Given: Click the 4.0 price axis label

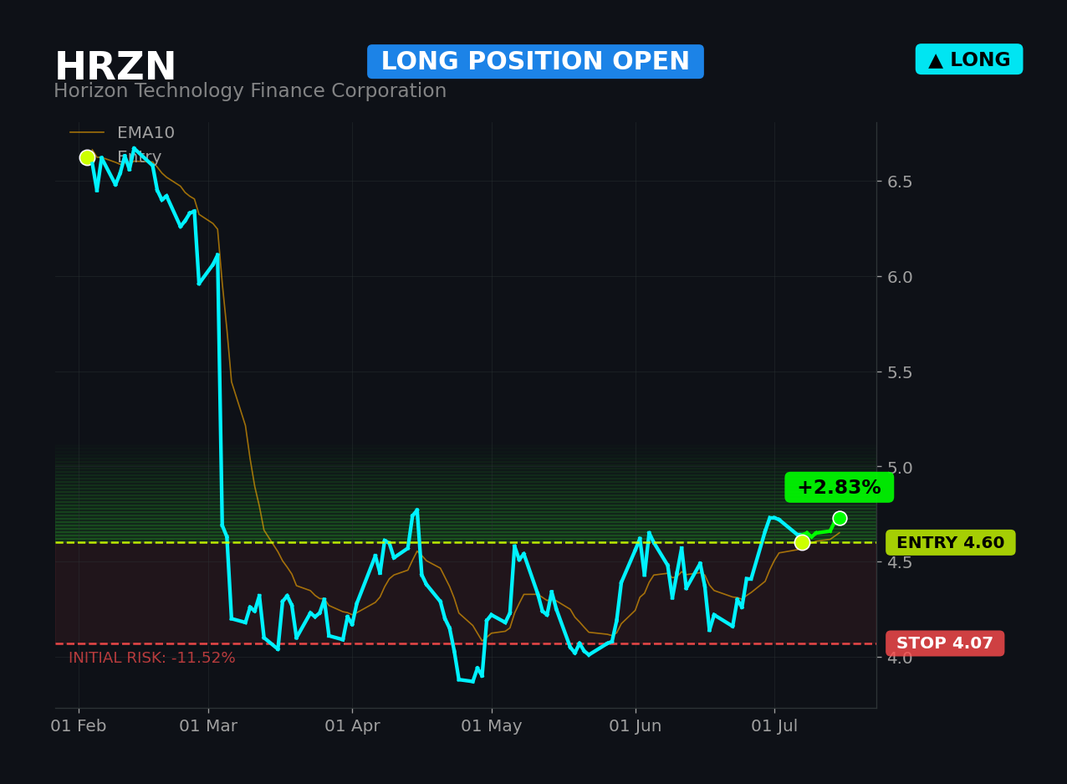Looking at the screenshot, I should tap(900, 658).
